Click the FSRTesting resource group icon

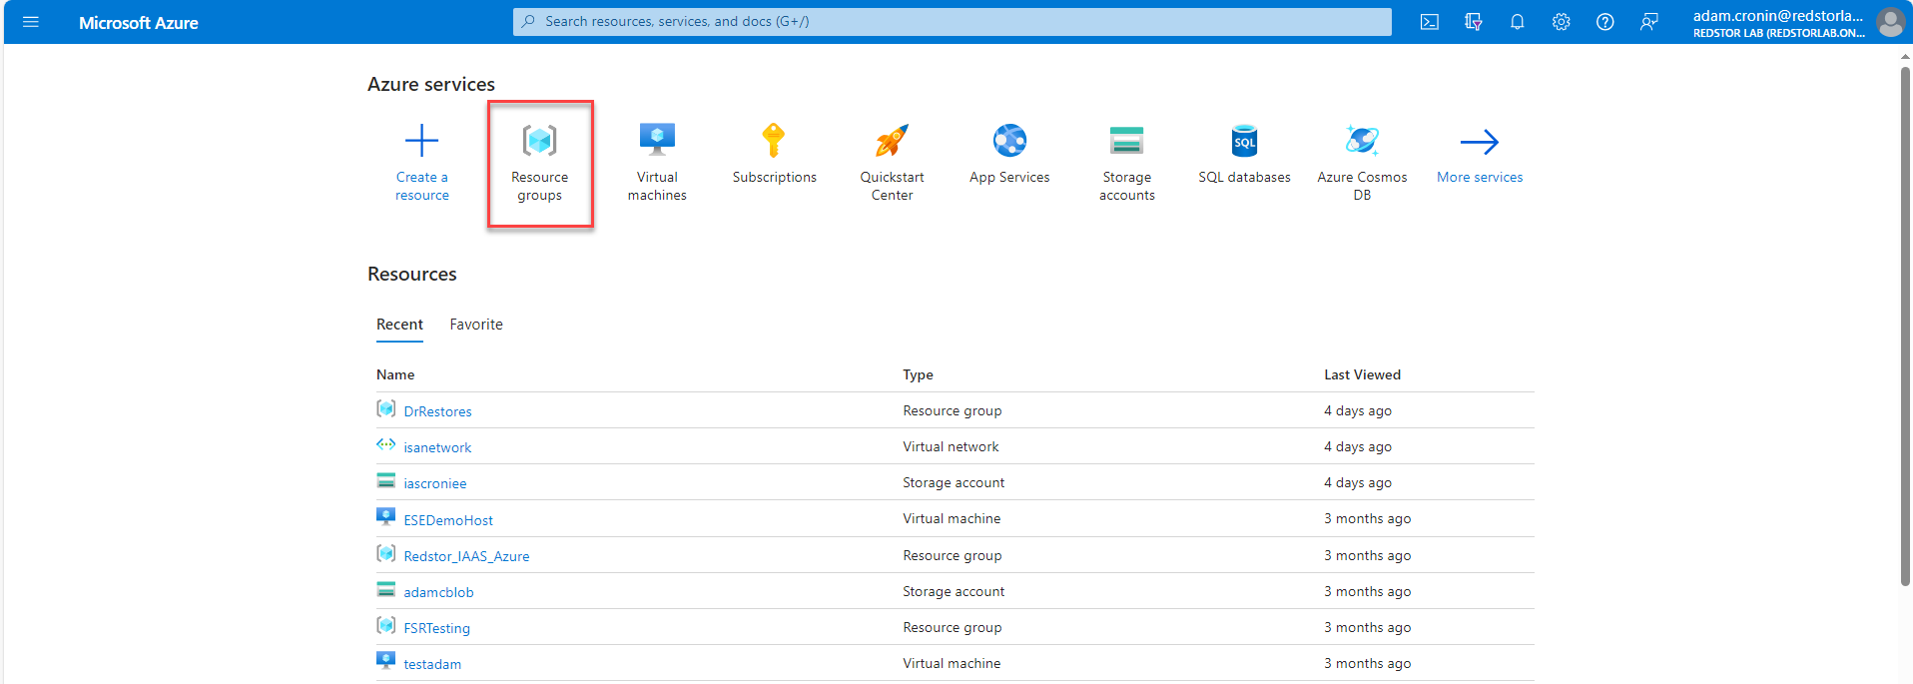pyautogui.click(x=386, y=625)
